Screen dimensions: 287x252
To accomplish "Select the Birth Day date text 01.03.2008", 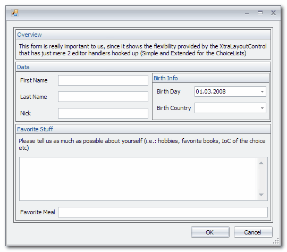I will click(x=210, y=91).
